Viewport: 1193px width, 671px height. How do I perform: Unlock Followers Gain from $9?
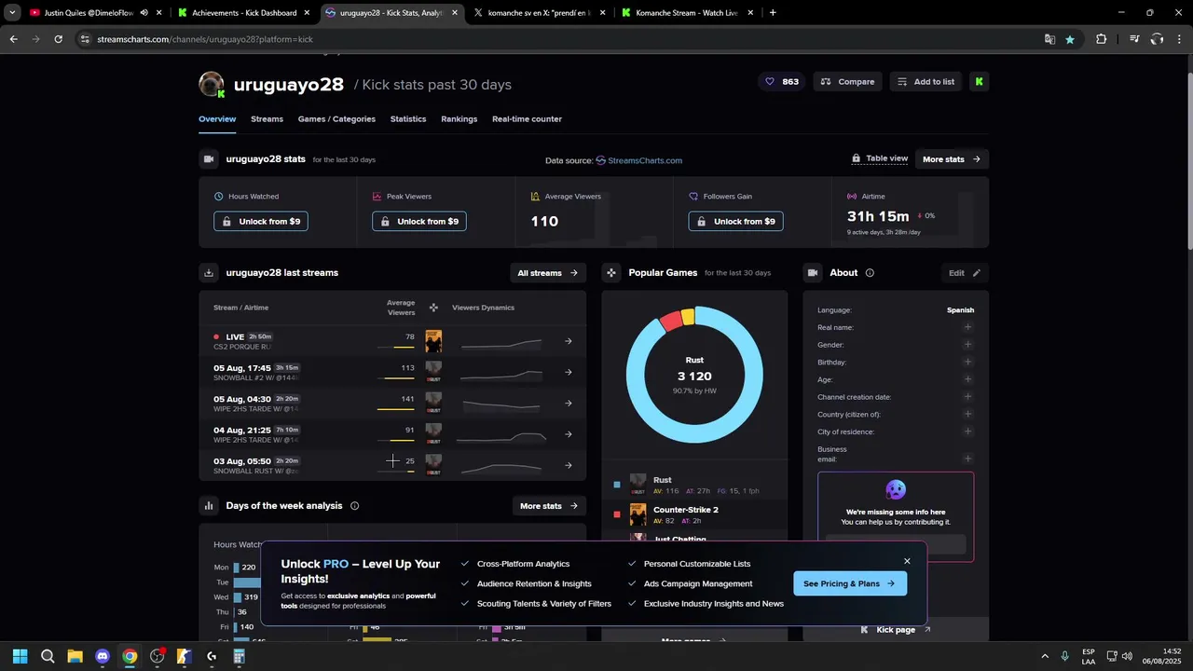736,222
